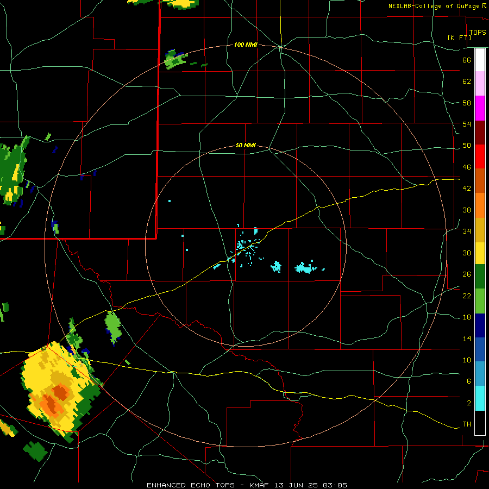Click the TH legend label
This screenshot has width=489, height=489.
[x=467, y=424]
